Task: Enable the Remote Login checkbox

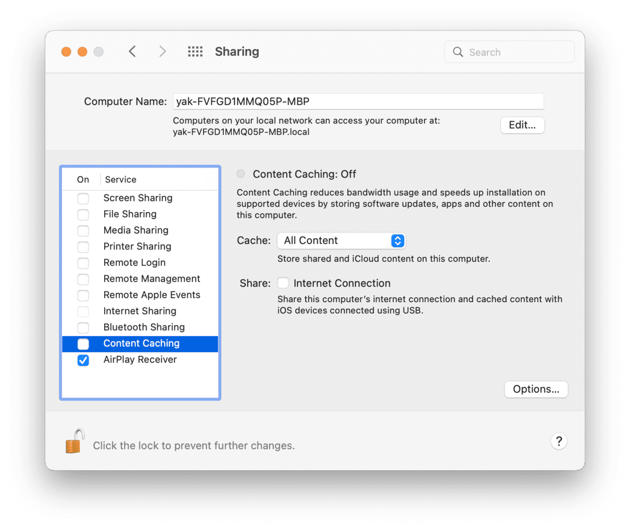Action: coord(83,263)
